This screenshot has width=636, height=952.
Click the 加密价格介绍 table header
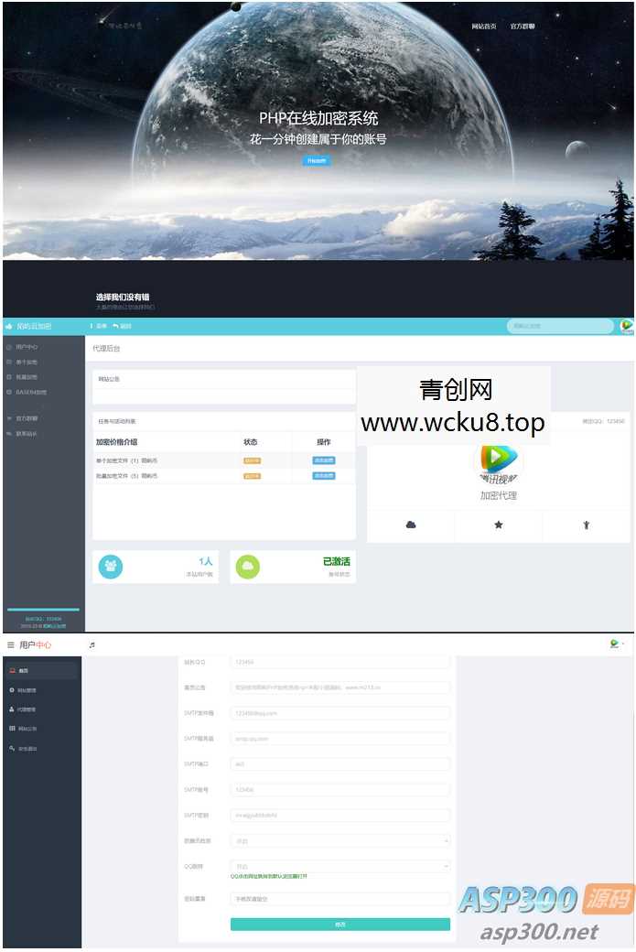click(116, 442)
